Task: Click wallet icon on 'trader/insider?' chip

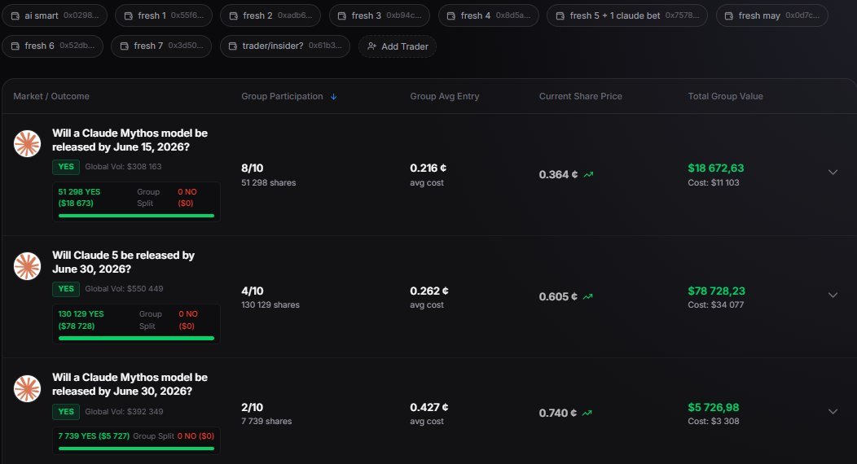Action: coord(233,46)
